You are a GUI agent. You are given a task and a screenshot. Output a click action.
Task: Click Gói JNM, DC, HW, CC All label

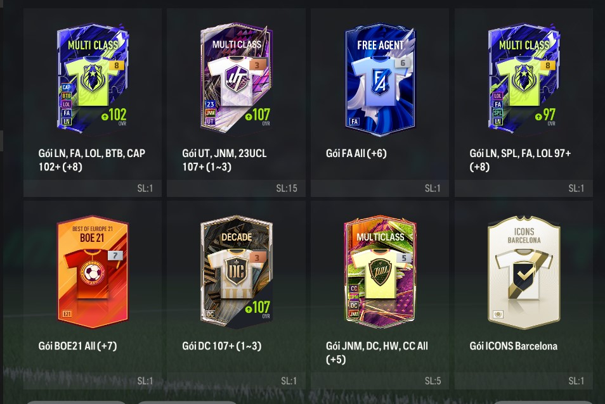(x=377, y=353)
